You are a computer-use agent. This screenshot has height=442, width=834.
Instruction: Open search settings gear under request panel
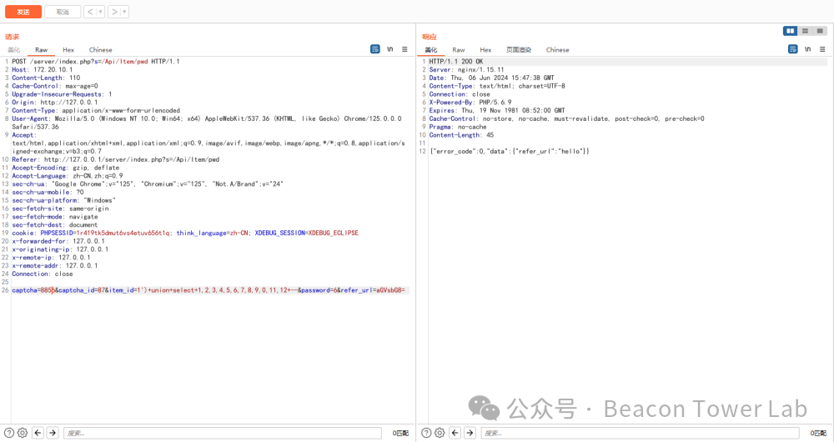23,433
